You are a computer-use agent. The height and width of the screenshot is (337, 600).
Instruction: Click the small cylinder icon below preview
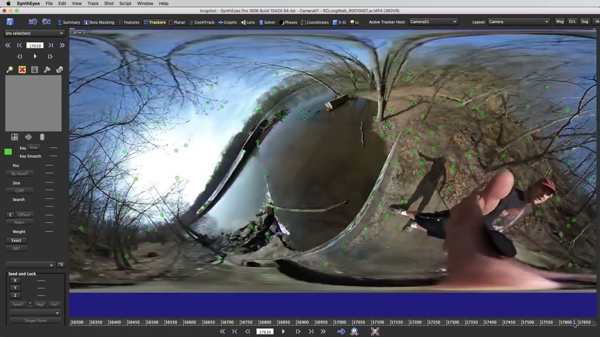pyautogui.click(x=42, y=137)
